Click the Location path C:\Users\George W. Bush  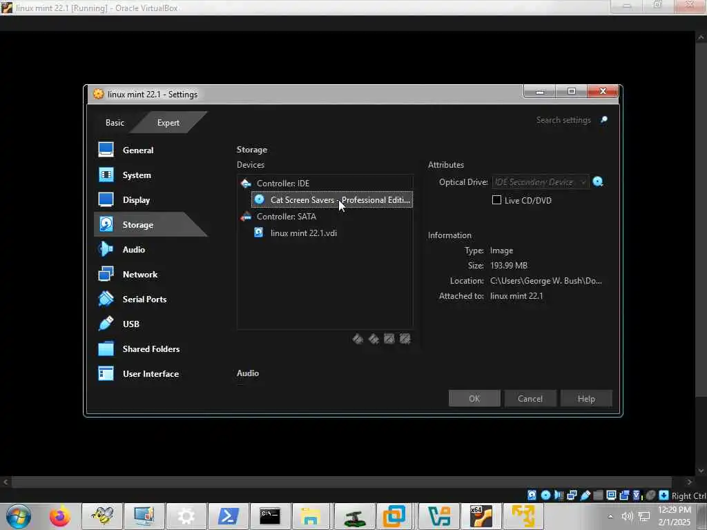(546, 281)
